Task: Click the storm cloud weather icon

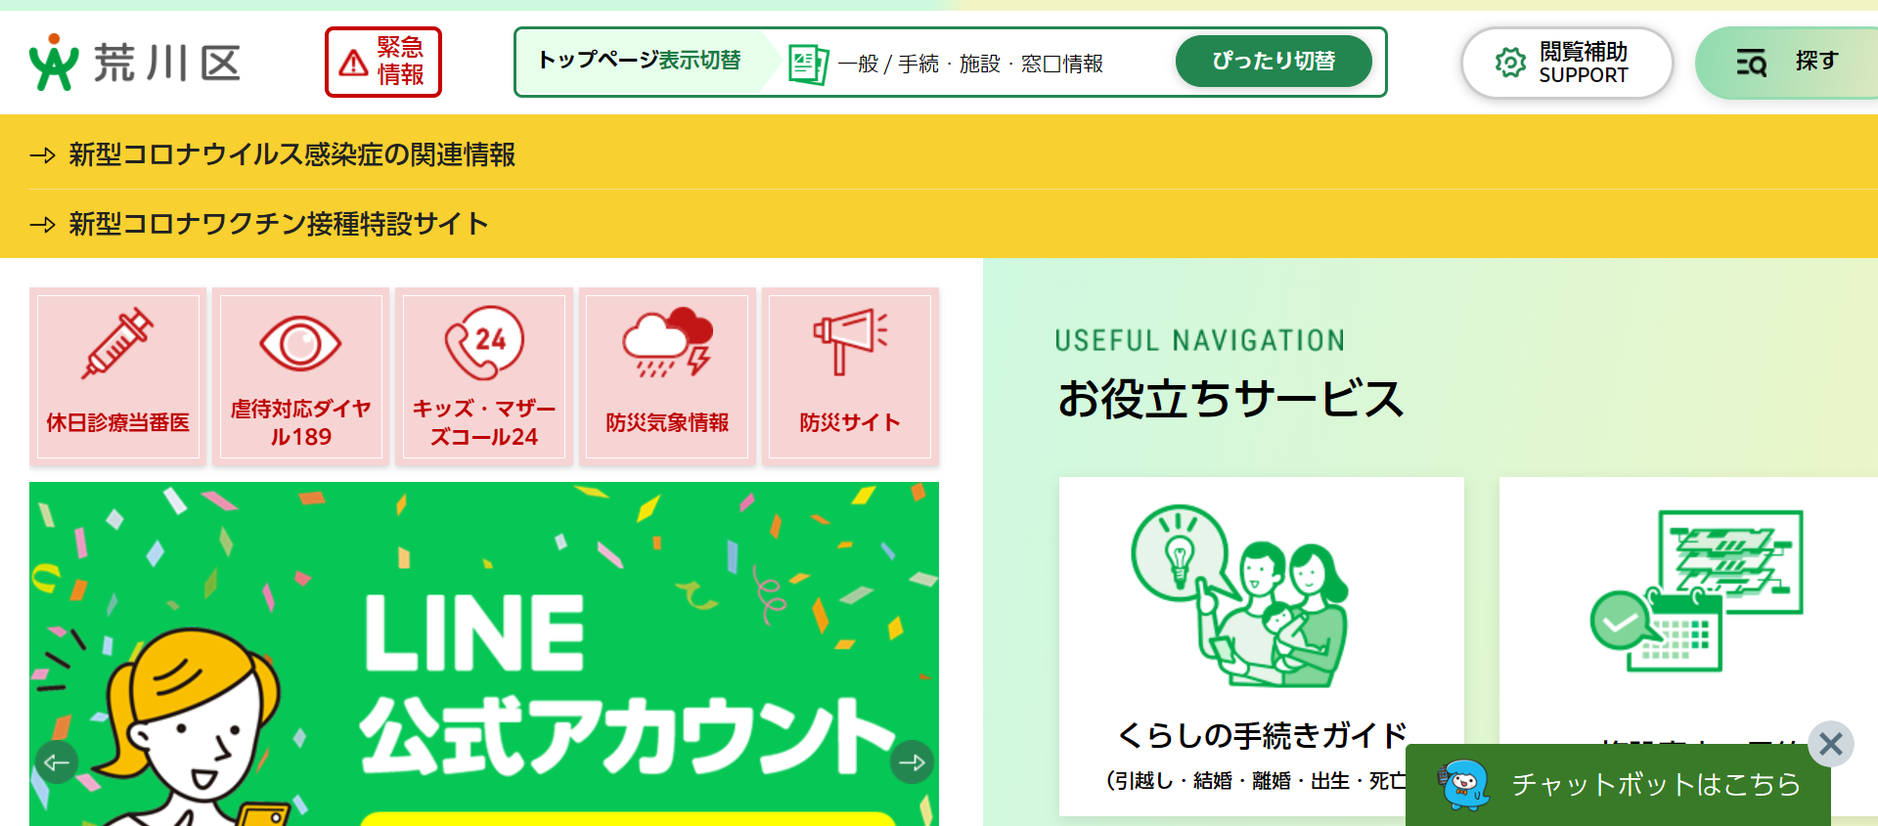Action: pos(668,343)
